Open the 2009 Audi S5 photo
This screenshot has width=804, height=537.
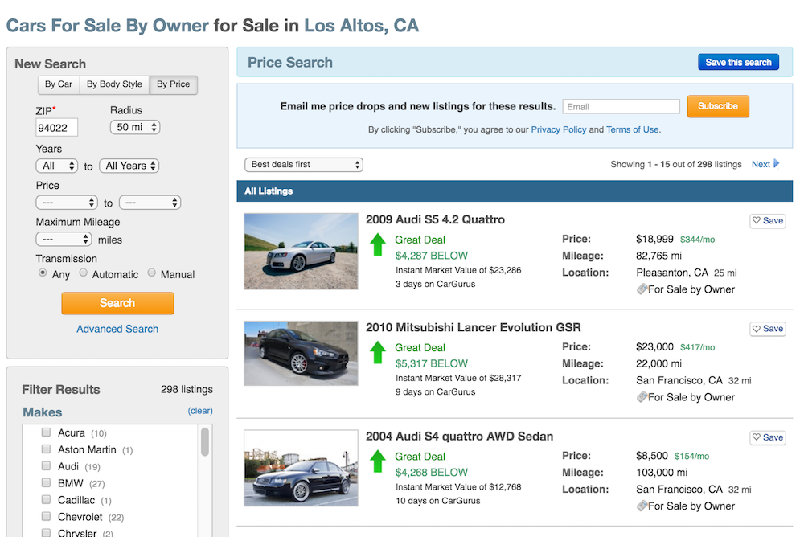301,252
